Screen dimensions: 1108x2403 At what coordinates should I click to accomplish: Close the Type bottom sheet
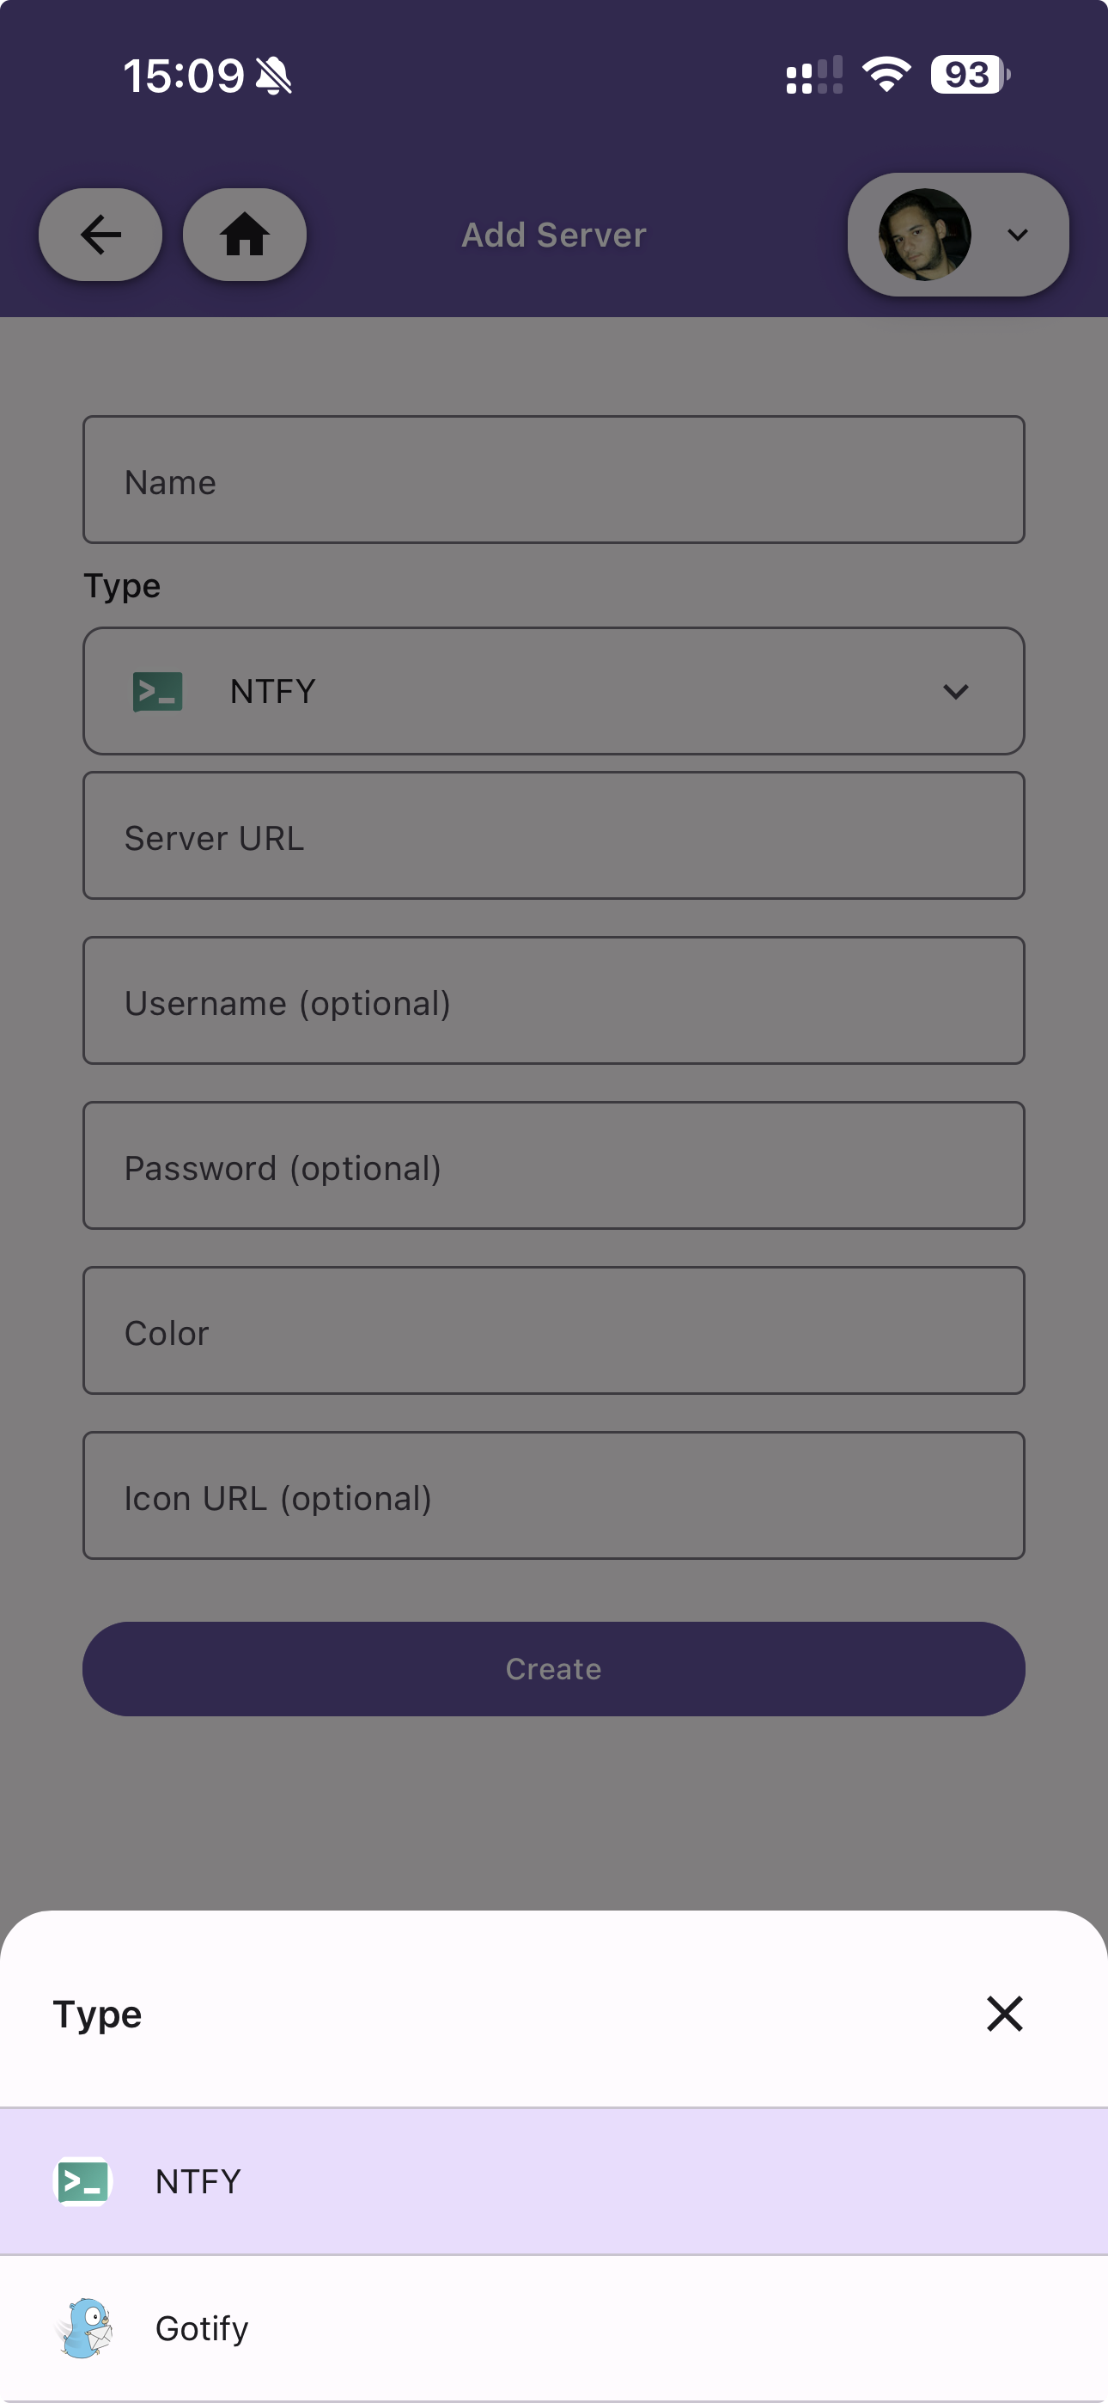click(x=1004, y=2014)
